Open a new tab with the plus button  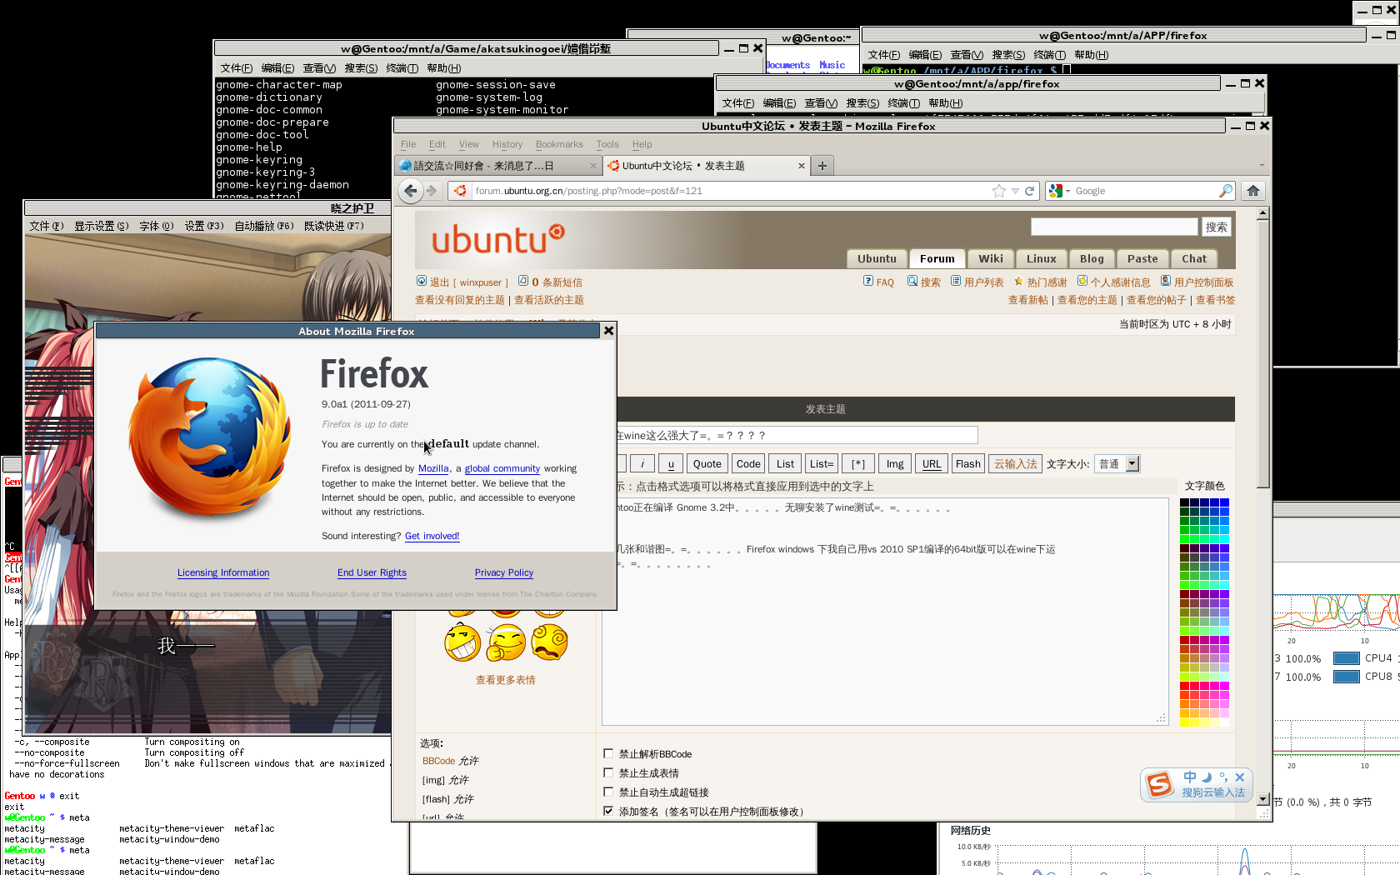tap(822, 166)
